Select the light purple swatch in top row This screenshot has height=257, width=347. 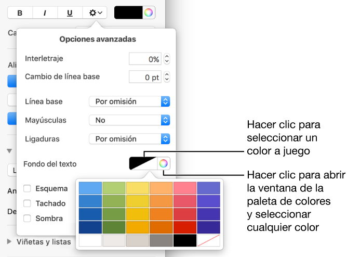(209, 188)
